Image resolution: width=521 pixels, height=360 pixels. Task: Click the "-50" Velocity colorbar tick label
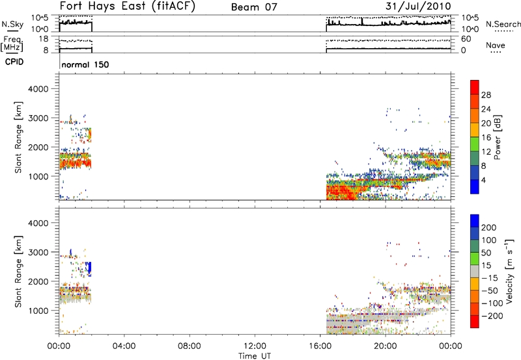click(489, 290)
